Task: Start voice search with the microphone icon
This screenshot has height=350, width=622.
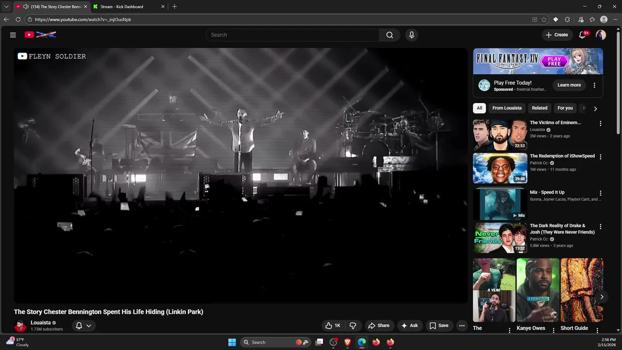Action: point(412,35)
